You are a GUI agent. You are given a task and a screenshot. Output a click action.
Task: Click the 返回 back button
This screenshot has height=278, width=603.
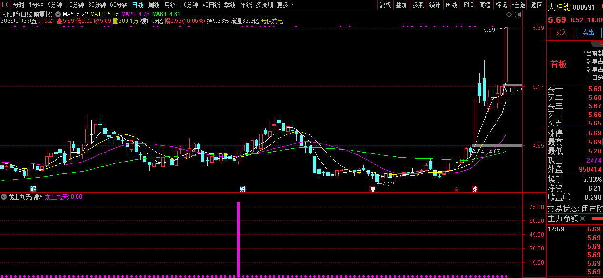pos(537,5)
